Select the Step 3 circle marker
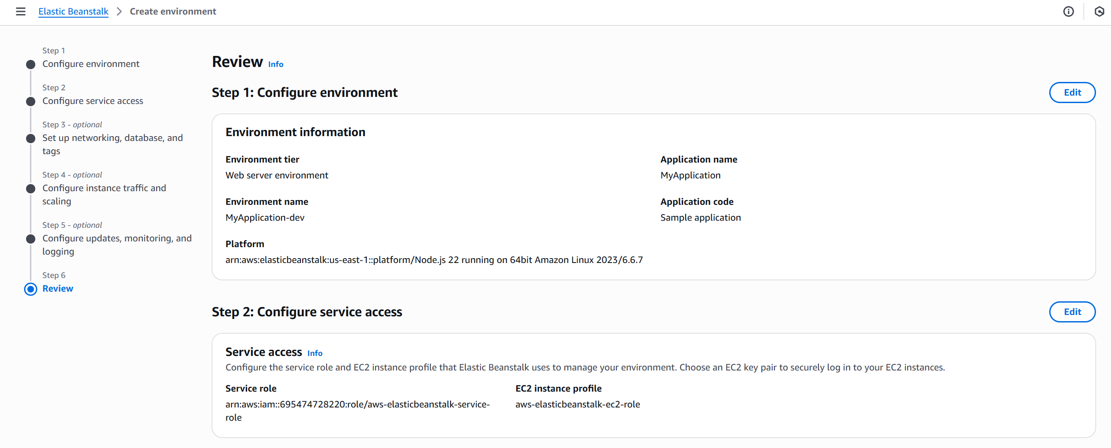The width and height of the screenshot is (1111, 448). [x=30, y=139]
